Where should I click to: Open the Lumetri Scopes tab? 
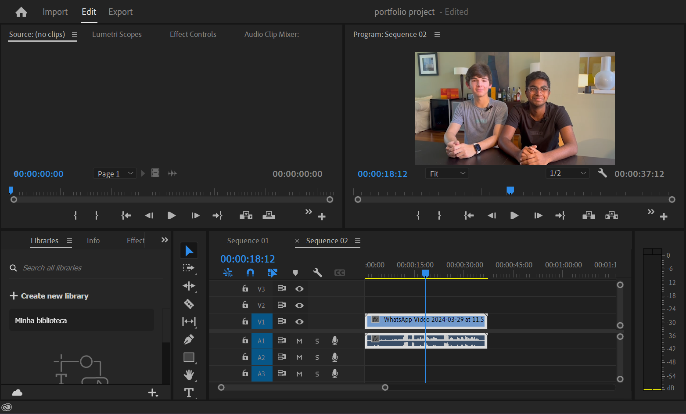click(117, 34)
